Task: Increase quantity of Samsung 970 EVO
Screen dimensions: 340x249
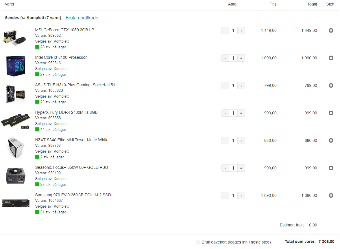Action: [241, 196]
